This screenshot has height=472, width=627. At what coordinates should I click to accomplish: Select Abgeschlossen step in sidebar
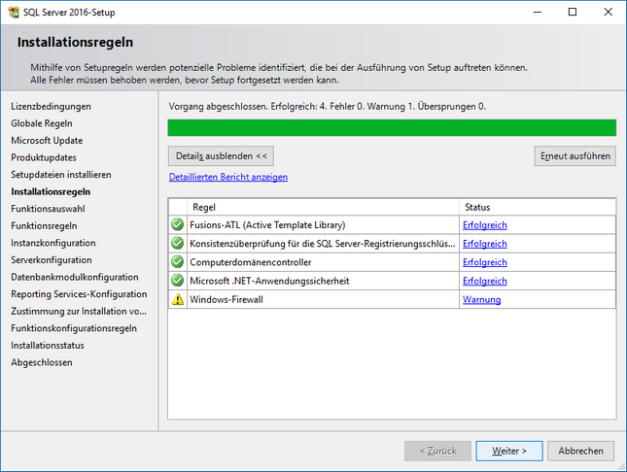tap(42, 362)
